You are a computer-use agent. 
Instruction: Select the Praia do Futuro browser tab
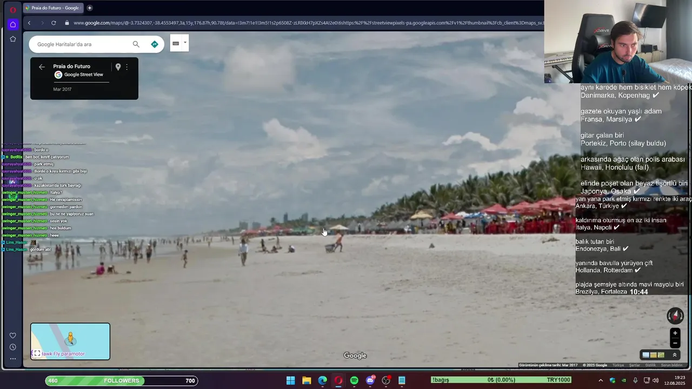pos(53,8)
